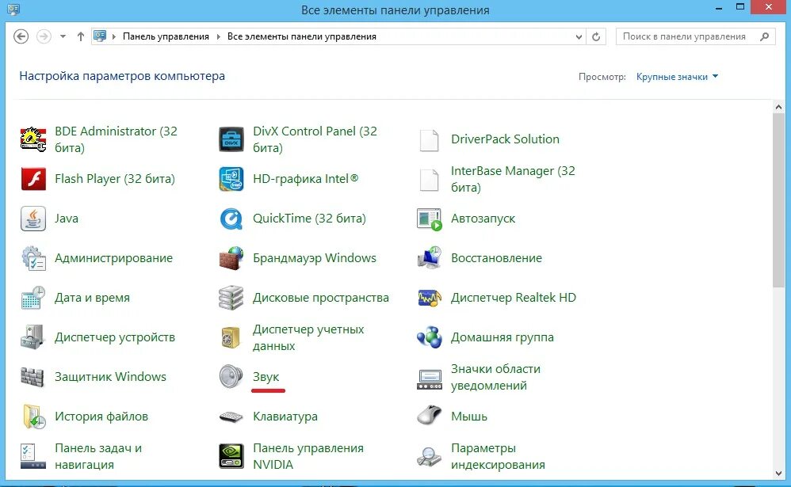
Task: Click the DivX Control Panel icon
Action: click(x=231, y=139)
